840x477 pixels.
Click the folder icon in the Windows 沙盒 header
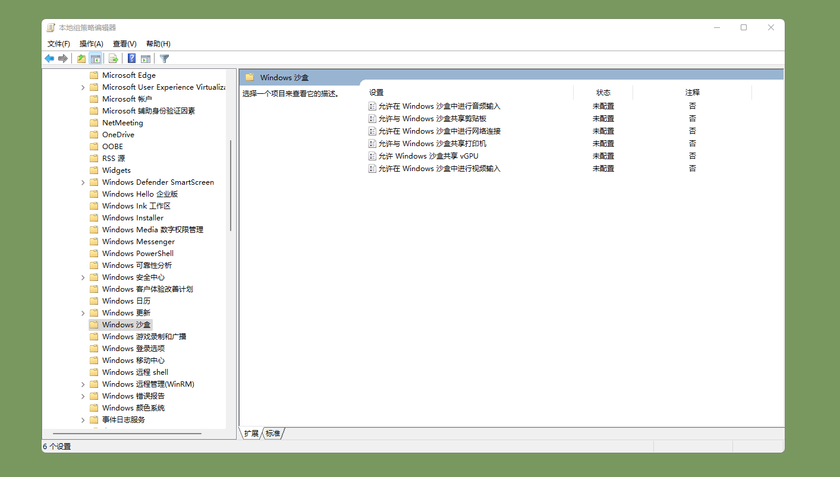[x=250, y=77]
